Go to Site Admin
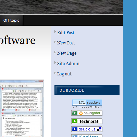This screenshot has width=137, height=137. click(x=68, y=64)
